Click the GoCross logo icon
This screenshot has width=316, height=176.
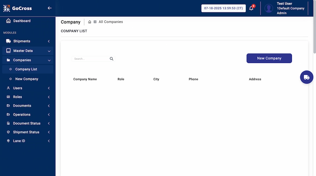tap(7, 8)
